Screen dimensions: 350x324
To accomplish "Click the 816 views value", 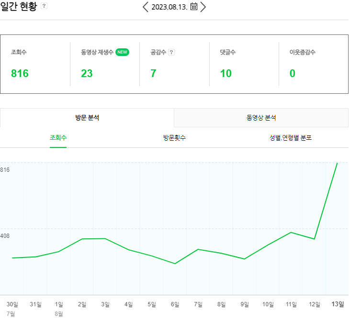I will [20, 73].
